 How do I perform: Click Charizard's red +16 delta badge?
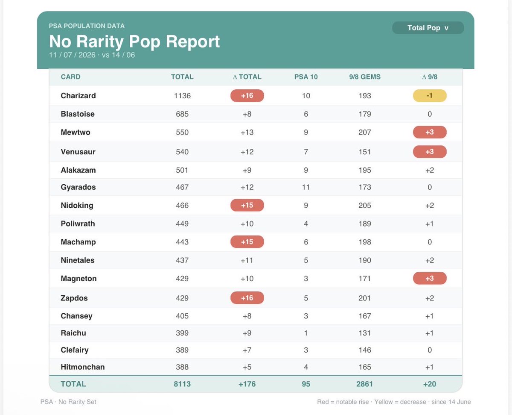(247, 96)
